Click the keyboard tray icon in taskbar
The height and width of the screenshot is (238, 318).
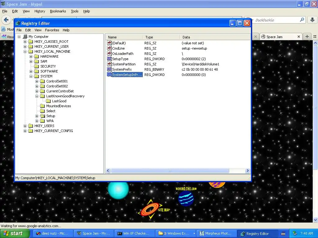[x=283, y=234]
